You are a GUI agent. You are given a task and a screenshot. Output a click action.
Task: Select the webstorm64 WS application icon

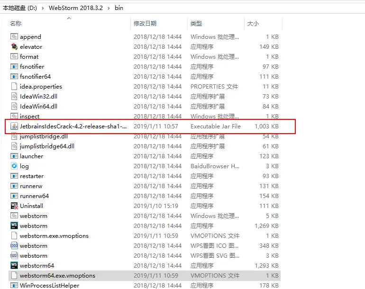(x=14, y=265)
